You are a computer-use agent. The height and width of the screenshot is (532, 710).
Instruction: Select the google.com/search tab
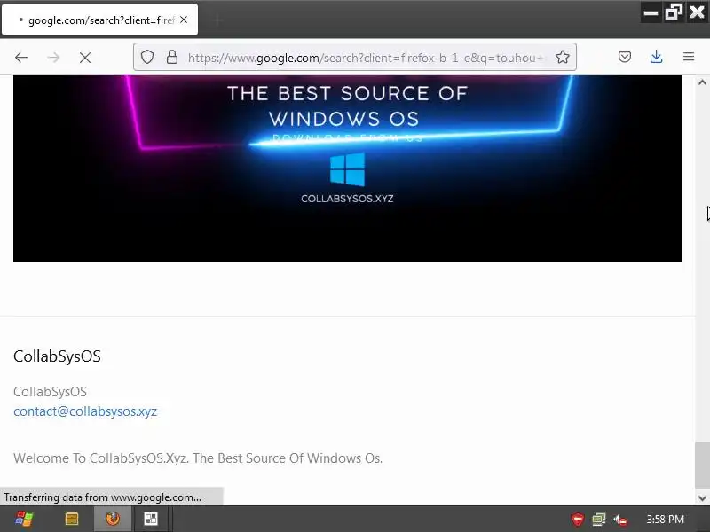tap(99, 20)
